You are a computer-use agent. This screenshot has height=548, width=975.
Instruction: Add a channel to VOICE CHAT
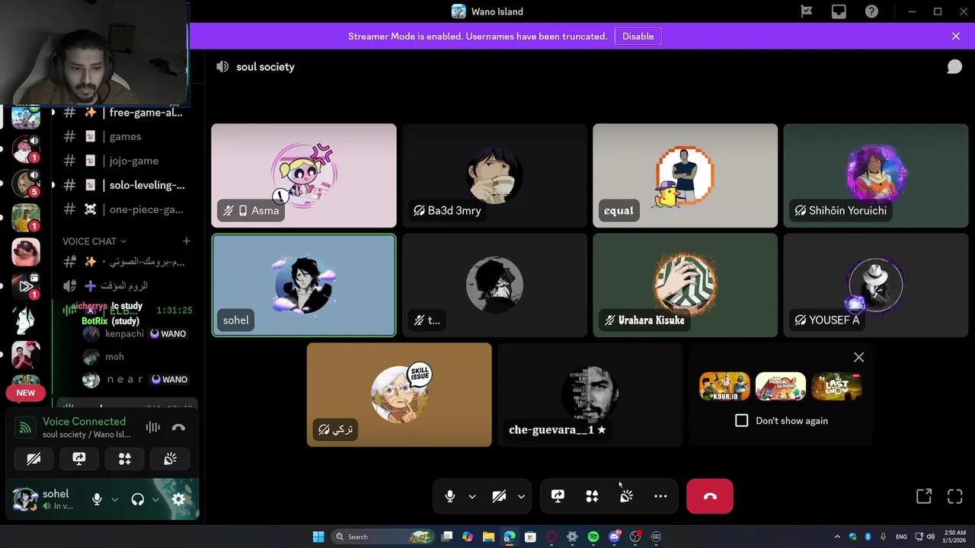186,241
